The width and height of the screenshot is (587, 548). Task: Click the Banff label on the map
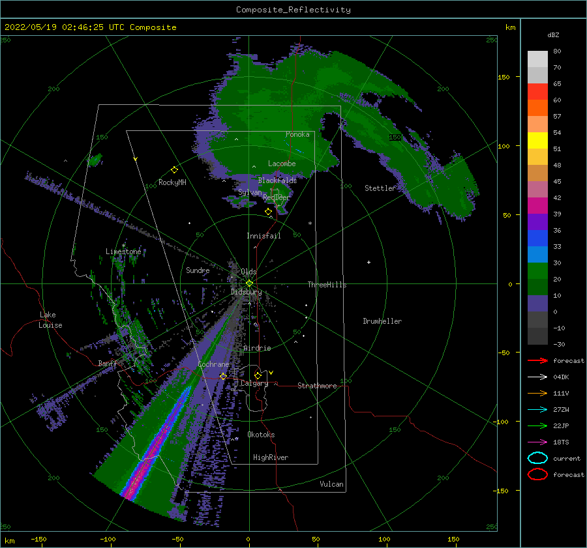coord(108,364)
